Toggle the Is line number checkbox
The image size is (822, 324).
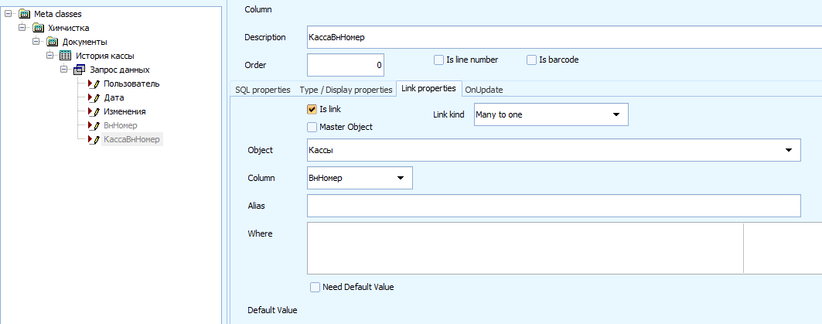(438, 60)
